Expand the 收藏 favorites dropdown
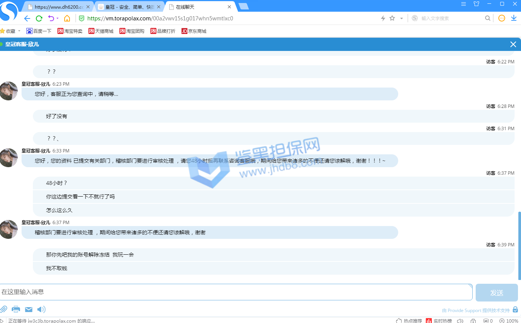Image resolution: width=521 pixels, height=323 pixels. pos(19,31)
